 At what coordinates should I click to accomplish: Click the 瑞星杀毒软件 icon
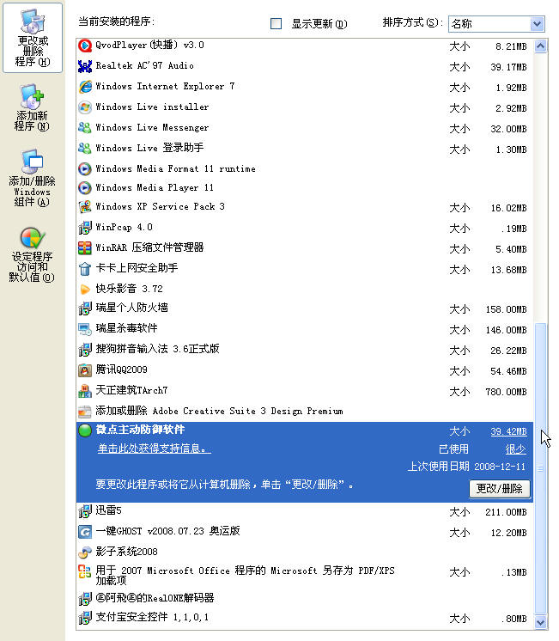point(85,329)
